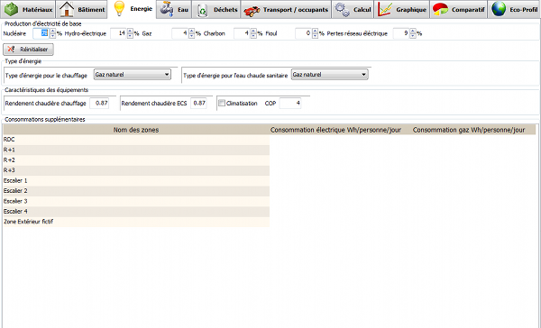541x328 pixels.
Task: Select the Escalier 4 zone row
Action: pyautogui.click(x=136, y=212)
